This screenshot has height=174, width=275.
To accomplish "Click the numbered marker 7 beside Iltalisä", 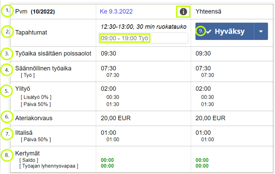I will [7, 134].
